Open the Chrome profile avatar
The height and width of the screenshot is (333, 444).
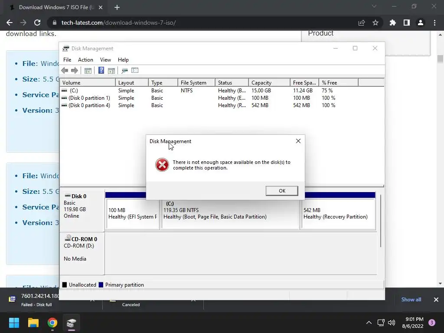point(421,23)
